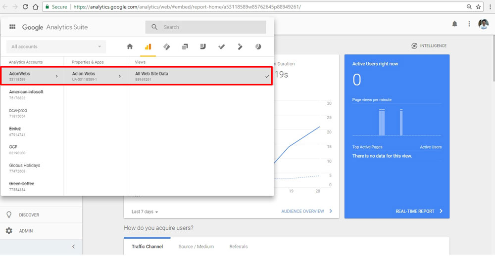This screenshot has width=495, height=256.
Task: Click the search magnifier icon in account picker
Action: pyautogui.click(x=154, y=27)
